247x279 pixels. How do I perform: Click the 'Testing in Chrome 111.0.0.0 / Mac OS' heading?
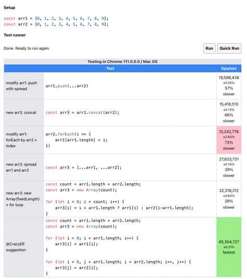click(122, 61)
